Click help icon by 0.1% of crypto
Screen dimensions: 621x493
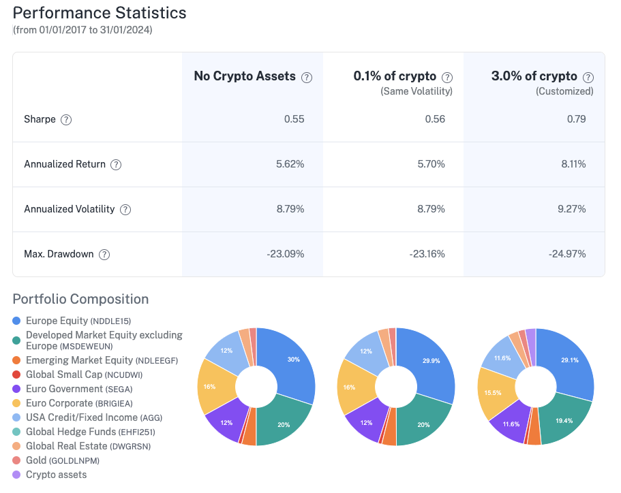pyautogui.click(x=447, y=77)
